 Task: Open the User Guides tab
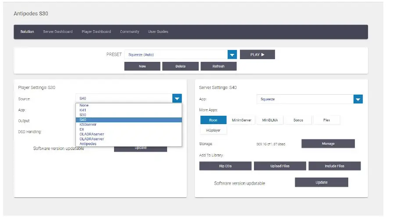[x=158, y=32]
